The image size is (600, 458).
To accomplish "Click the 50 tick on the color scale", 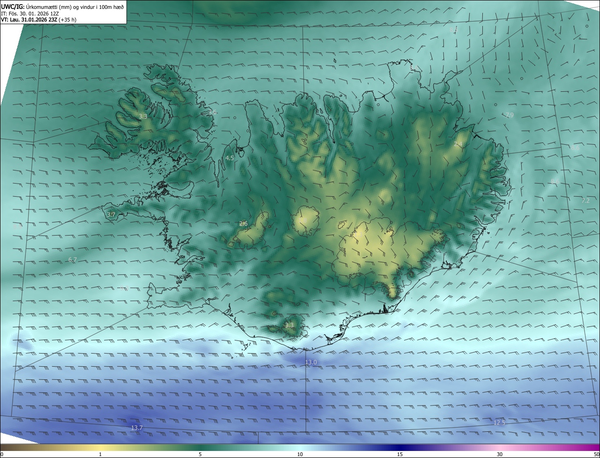I will (x=596, y=454).
